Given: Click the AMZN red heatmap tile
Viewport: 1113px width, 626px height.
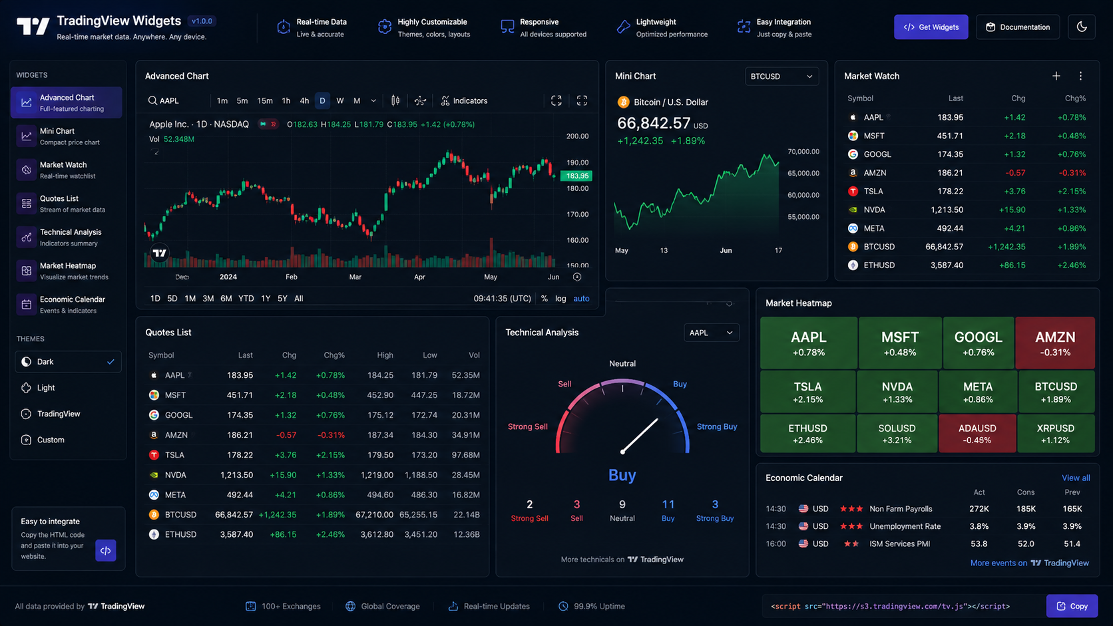Looking at the screenshot, I should tap(1055, 343).
